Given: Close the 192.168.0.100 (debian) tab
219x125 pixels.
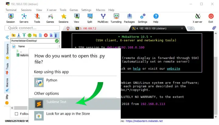Looking at the screenshot, I should 182,28.
